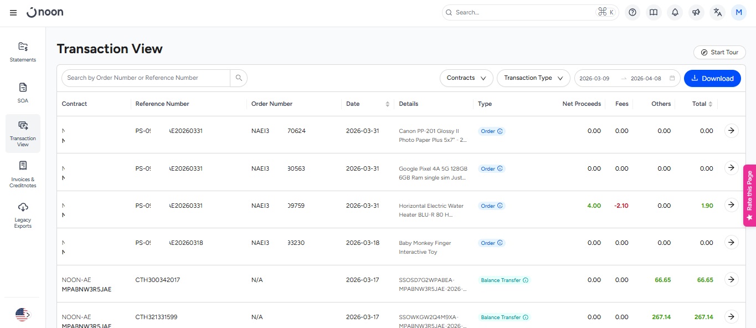Screen dimensions: 756x328
Task: Click the announcements megaphone icon
Action: [696, 12]
